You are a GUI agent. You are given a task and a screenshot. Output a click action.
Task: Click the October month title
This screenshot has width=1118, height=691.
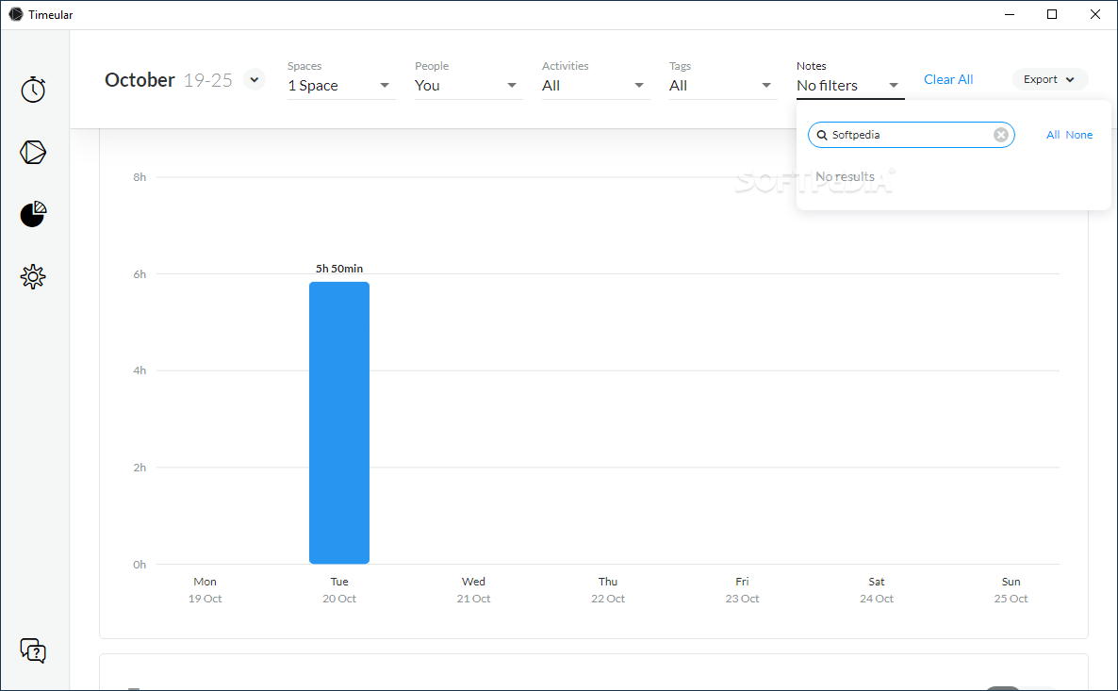pyautogui.click(x=140, y=80)
